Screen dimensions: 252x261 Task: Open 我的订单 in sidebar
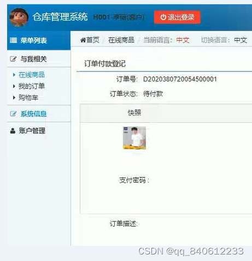32,86
